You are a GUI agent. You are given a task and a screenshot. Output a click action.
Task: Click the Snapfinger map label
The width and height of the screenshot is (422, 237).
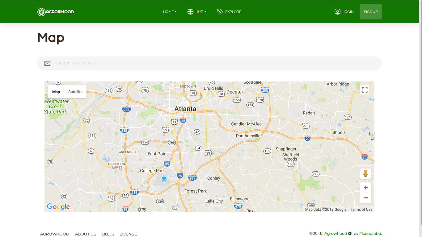[286, 149]
